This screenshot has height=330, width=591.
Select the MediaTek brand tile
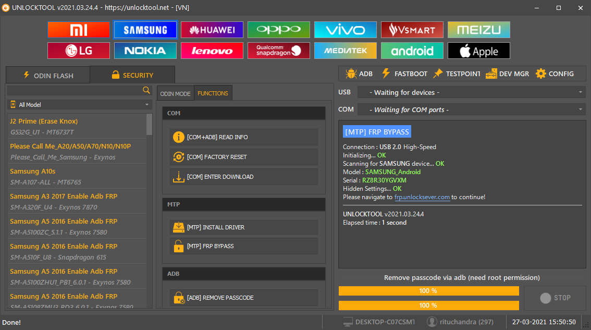point(345,51)
